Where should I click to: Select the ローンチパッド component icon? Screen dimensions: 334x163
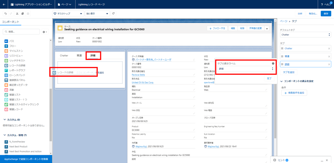click(x=6, y=75)
